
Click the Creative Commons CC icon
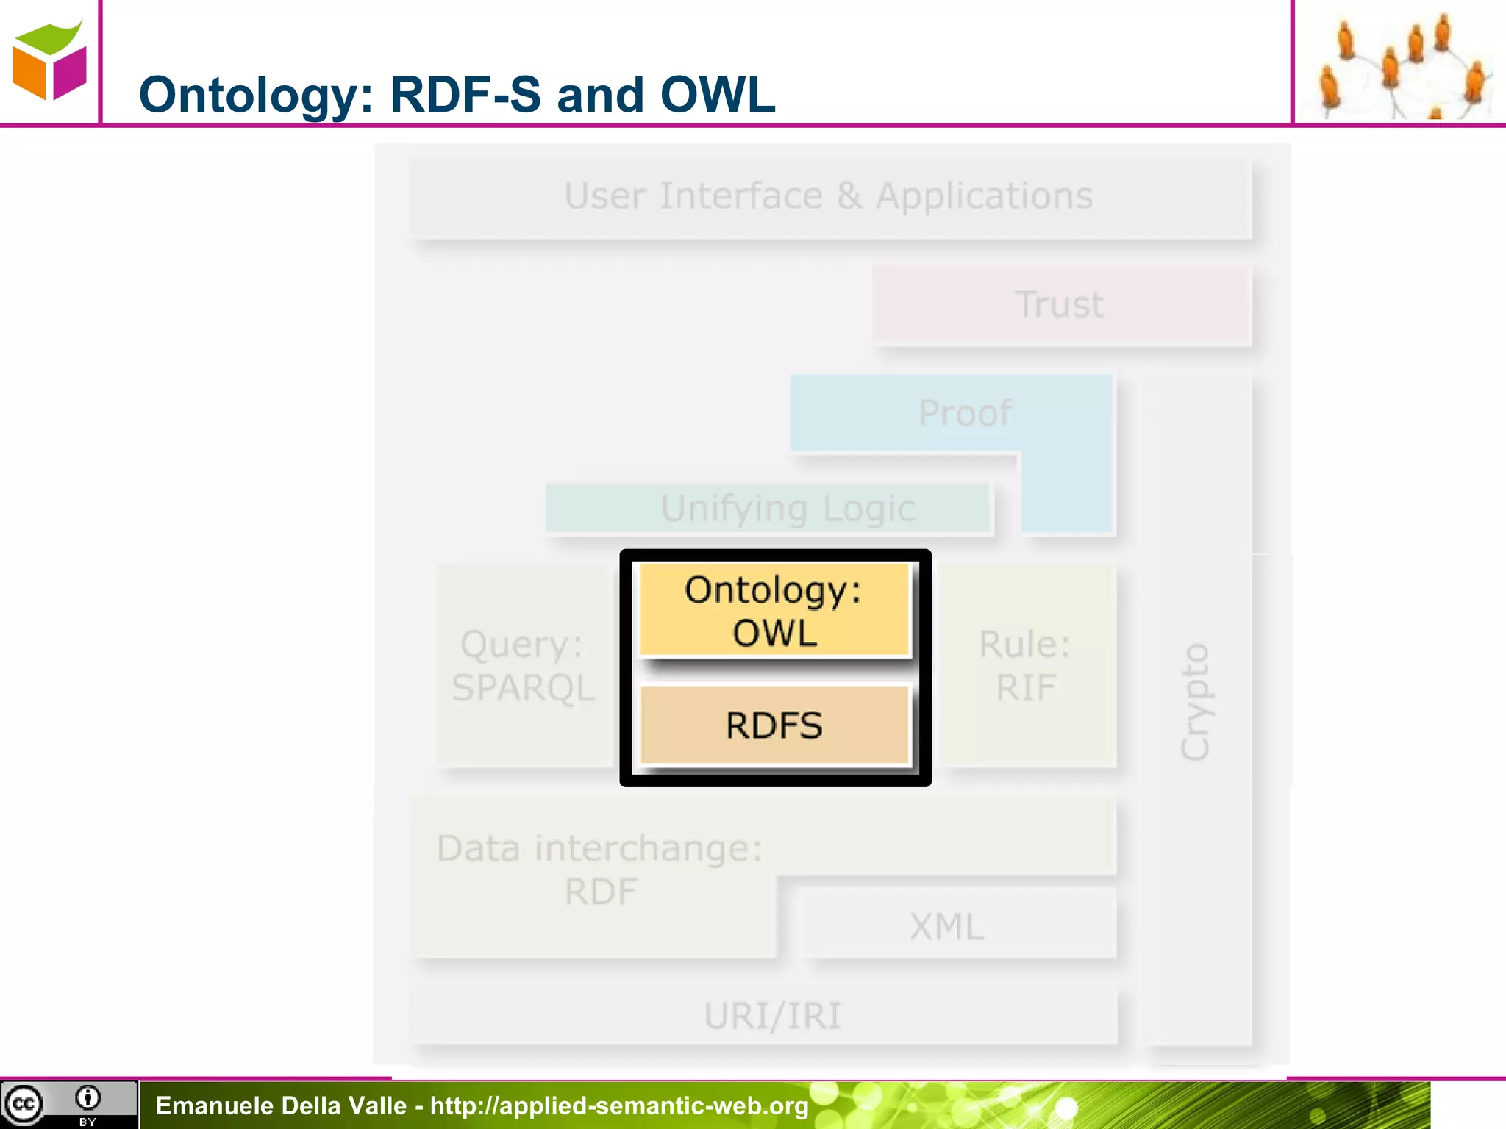click(x=24, y=1104)
